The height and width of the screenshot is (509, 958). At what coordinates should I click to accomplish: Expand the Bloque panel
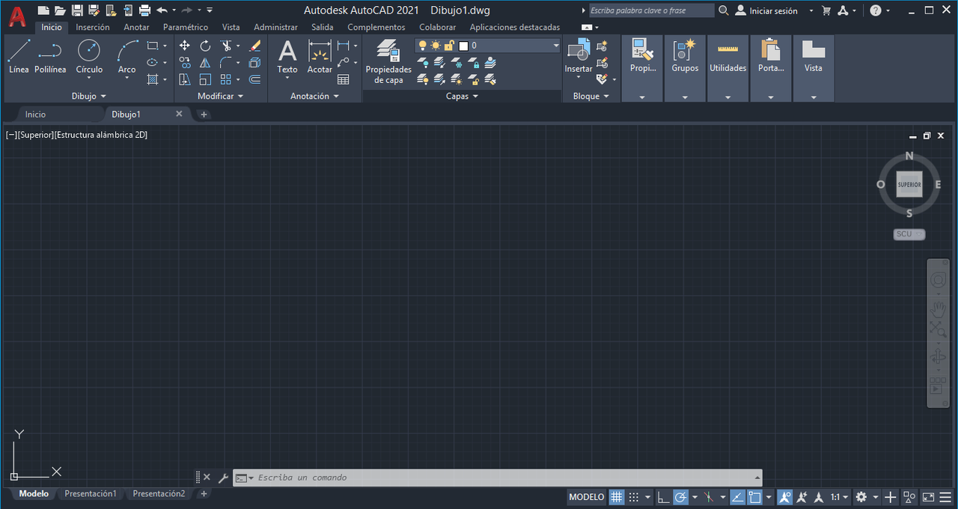pos(591,97)
